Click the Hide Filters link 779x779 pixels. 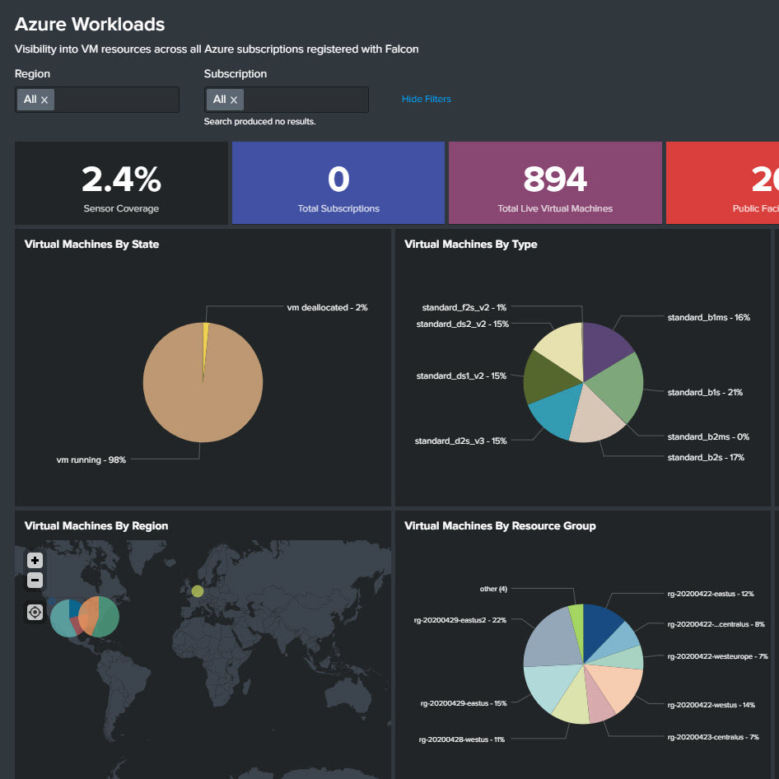point(426,99)
